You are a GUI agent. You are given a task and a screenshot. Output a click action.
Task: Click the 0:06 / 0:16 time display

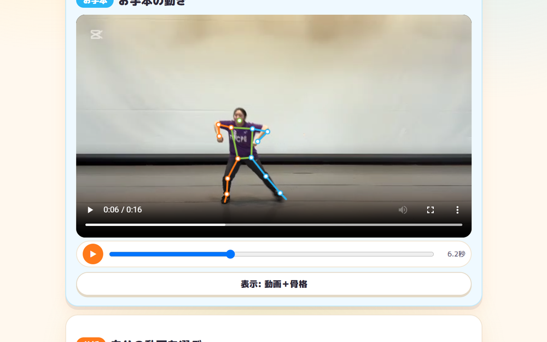pyautogui.click(x=123, y=210)
